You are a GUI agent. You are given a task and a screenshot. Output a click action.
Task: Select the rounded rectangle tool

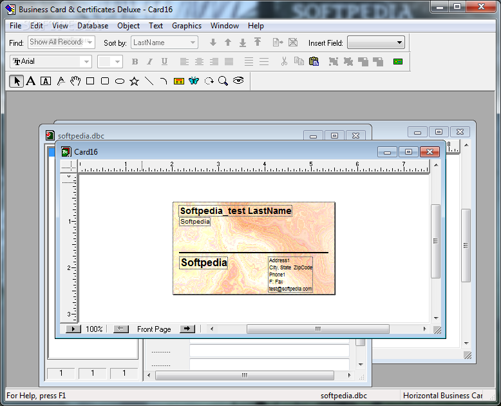tap(105, 81)
